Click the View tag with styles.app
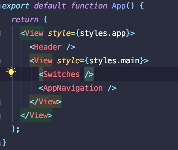This screenshot has height=150, width=178. click(32, 33)
